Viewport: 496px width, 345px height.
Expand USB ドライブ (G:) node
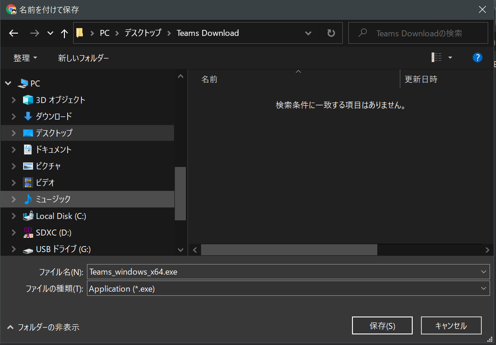14,249
